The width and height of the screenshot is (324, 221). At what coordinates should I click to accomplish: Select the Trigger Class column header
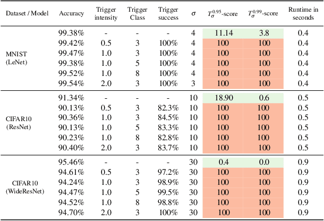point(138,14)
